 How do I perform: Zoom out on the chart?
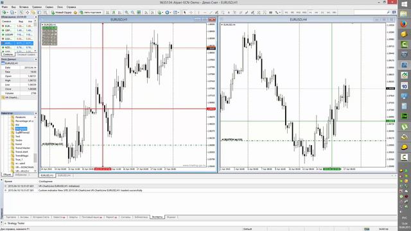pyautogui.click(x=133, y=12)
